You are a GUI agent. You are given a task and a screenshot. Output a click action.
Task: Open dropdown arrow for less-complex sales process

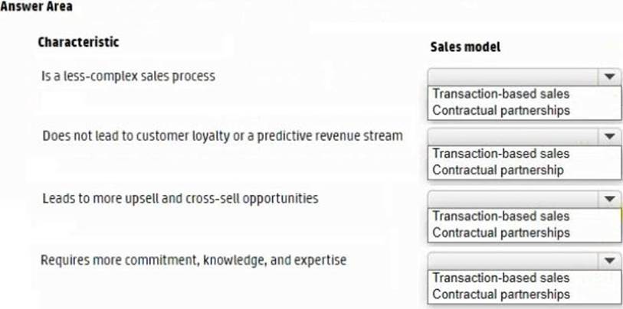click(x=609, y=76)
